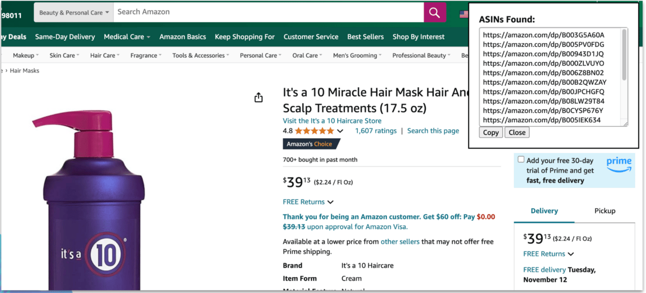The height and width of the screenshot is (293, 646).
Task: Click into the Search Amazon field
Action: (x=268, y=12)
